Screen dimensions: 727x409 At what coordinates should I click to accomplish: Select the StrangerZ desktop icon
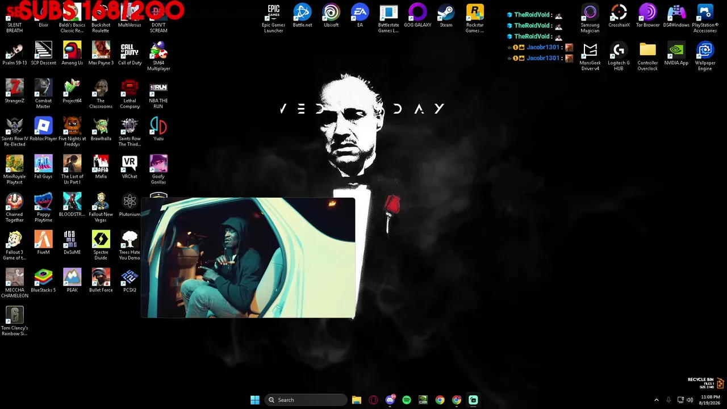click(15, 91)
